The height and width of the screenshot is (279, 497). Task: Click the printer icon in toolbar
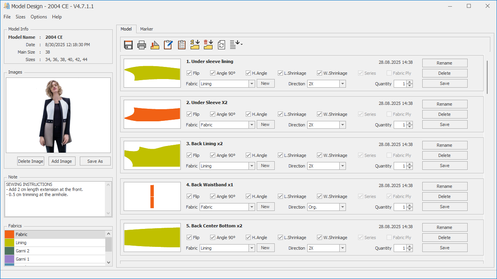click(142, 45)
